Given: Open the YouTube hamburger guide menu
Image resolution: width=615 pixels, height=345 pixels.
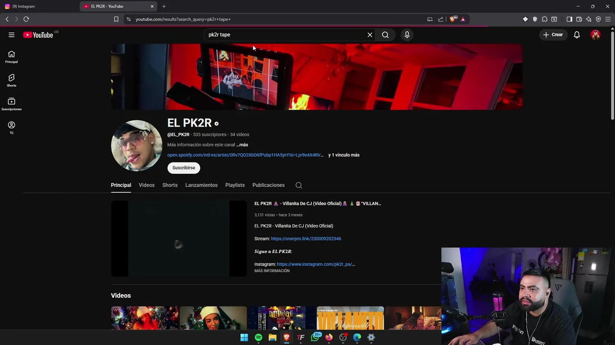Looking at the screenshot, I should pos(12,34).
